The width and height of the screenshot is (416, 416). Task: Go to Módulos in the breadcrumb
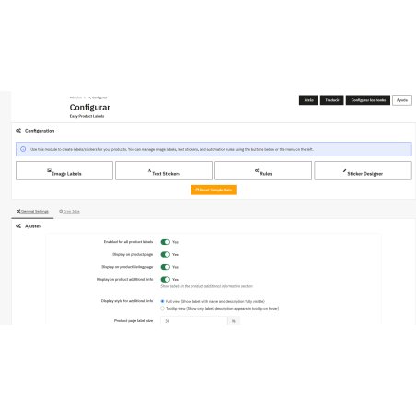(x=75, y=98)
